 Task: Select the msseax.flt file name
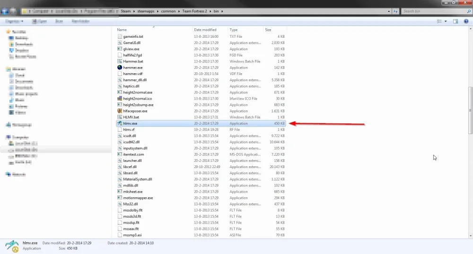(x=131, y=229)
